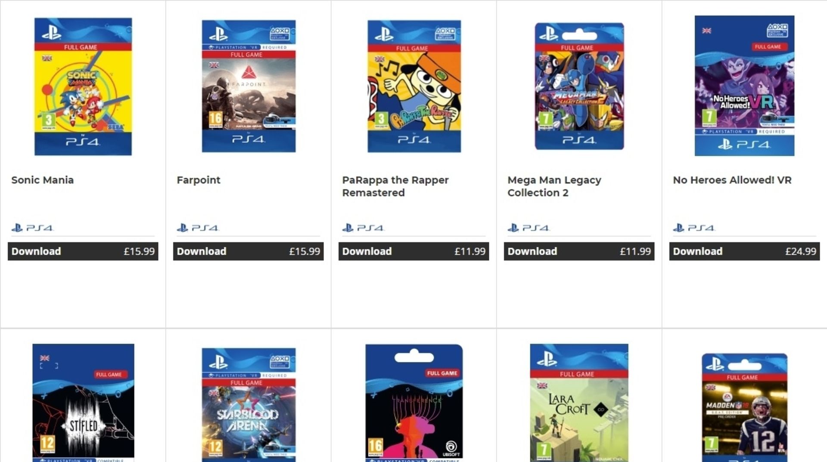Click the PS4 logo under Sonic Mania
This screenshot has width=827, height=462.
tap(32, 228)
